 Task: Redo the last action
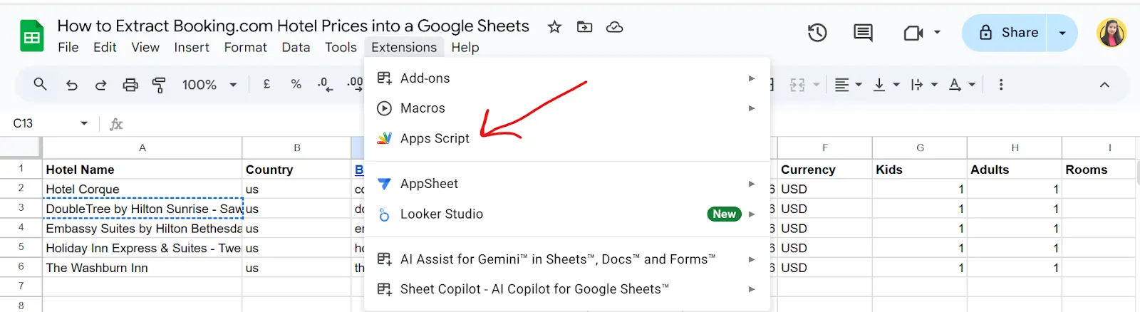(x=100, y=85)
